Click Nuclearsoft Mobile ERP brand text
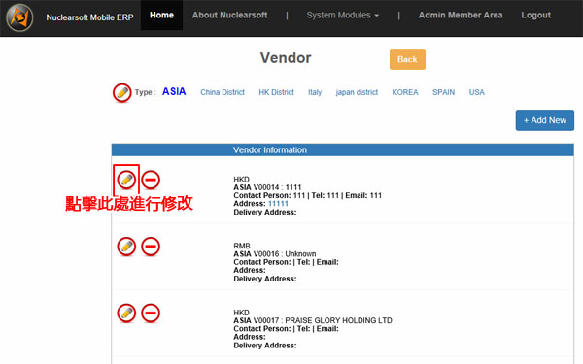 click(x=89, y=17)
